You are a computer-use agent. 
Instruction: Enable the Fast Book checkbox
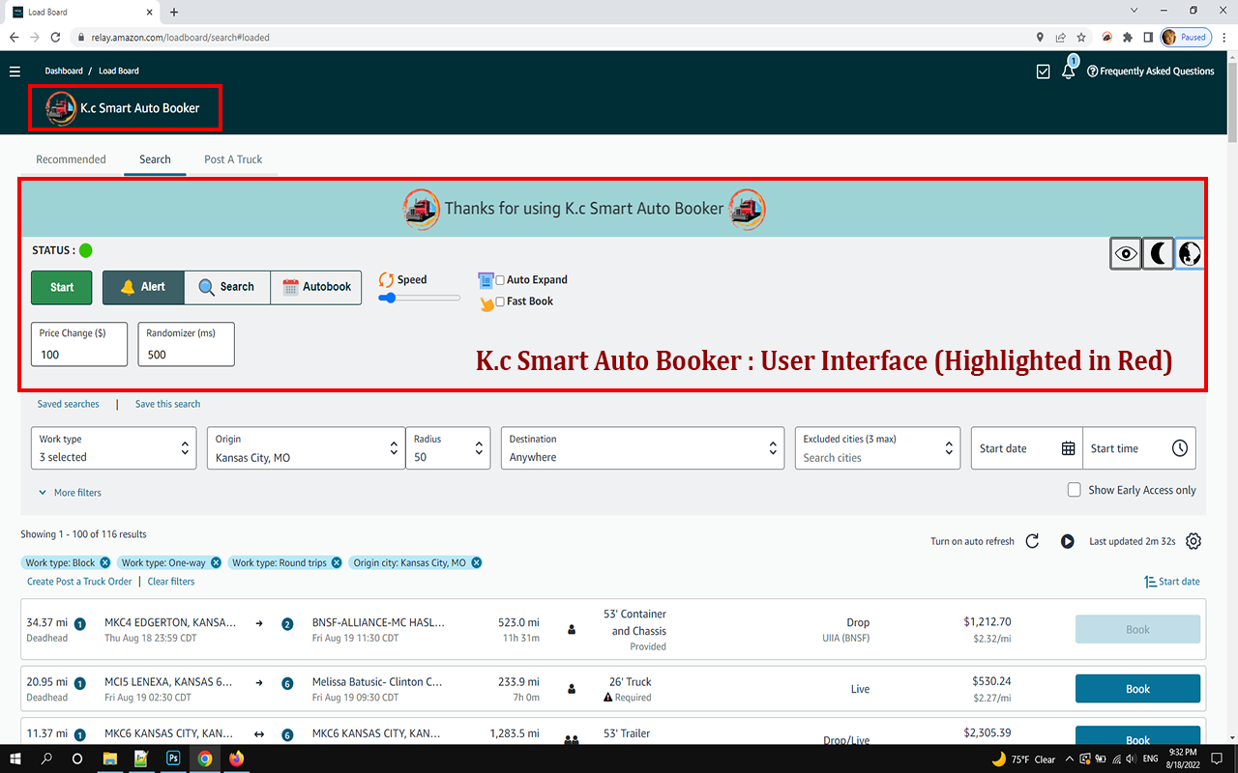501,301
